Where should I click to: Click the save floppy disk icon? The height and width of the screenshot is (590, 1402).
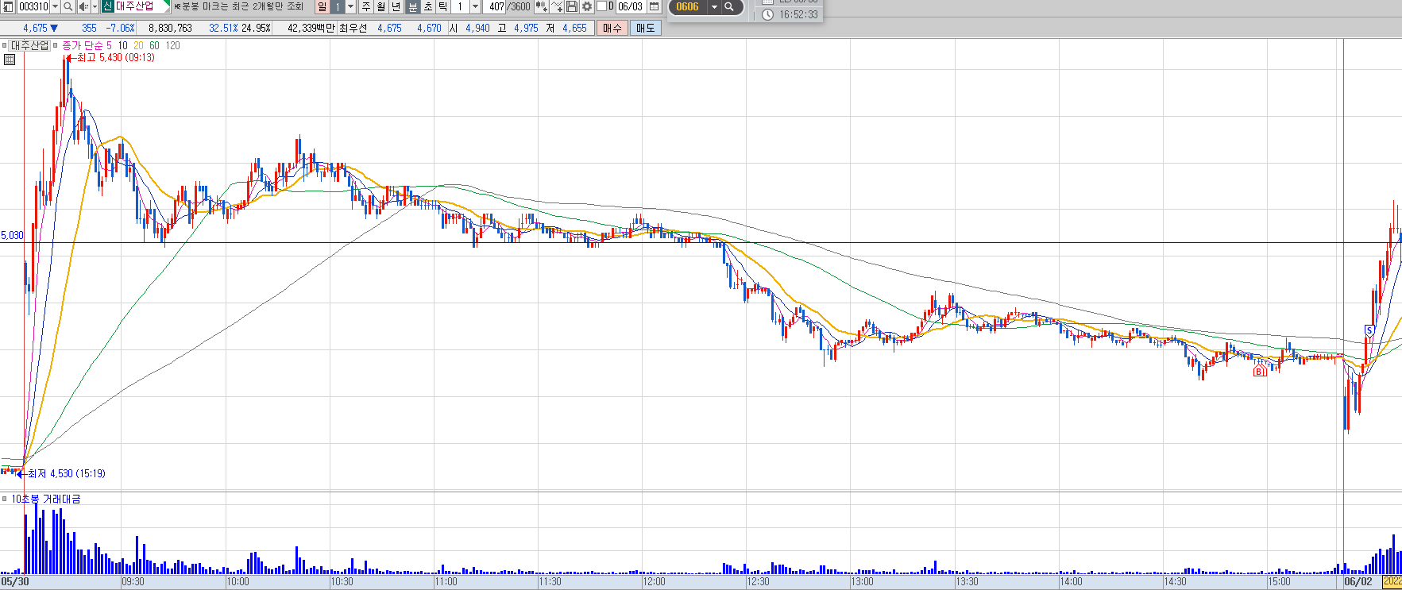tap(572, 6)
